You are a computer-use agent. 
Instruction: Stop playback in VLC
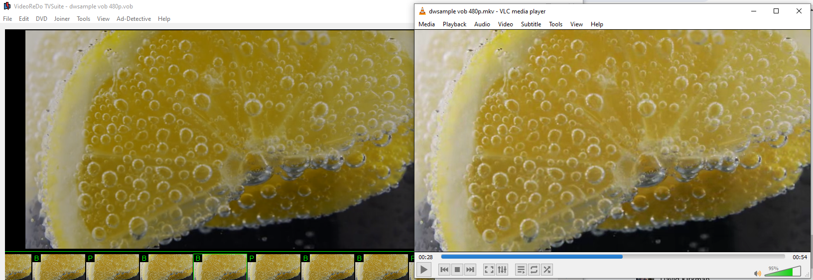coord(457,270)
